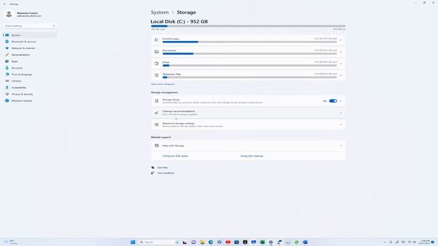Click the Storage Sense disk icon

[x=157, y=101]
